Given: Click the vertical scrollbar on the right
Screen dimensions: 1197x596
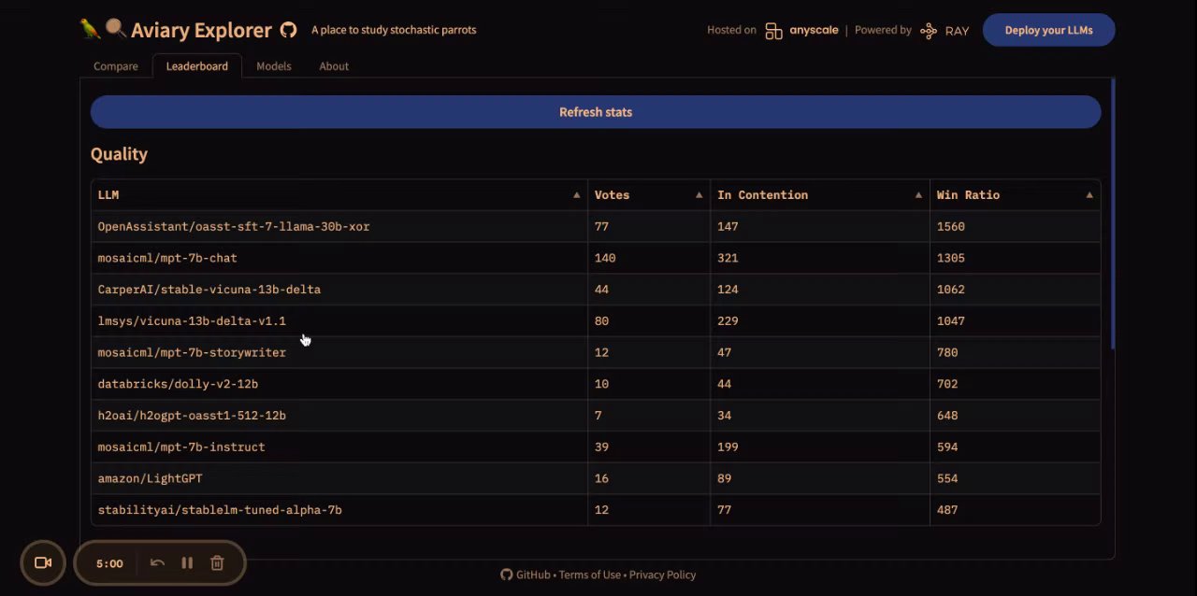Looking at the screenshot, I should [1113, 215].
